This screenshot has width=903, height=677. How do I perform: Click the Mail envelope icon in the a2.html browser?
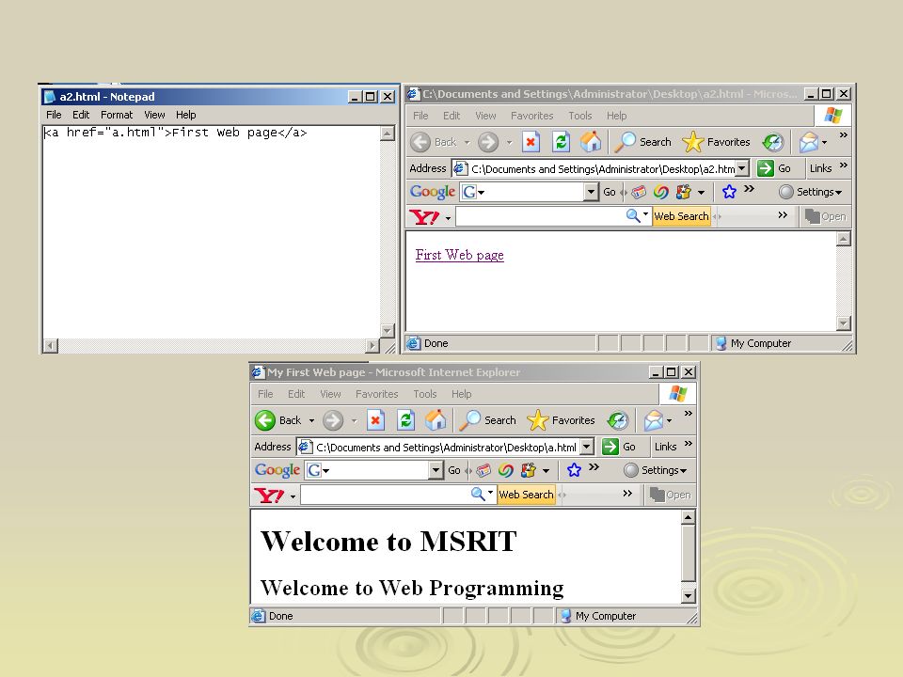[809, 142]
